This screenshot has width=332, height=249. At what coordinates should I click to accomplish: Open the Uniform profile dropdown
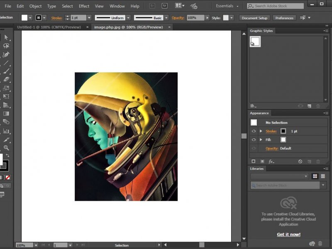click(x=128, y=18)
